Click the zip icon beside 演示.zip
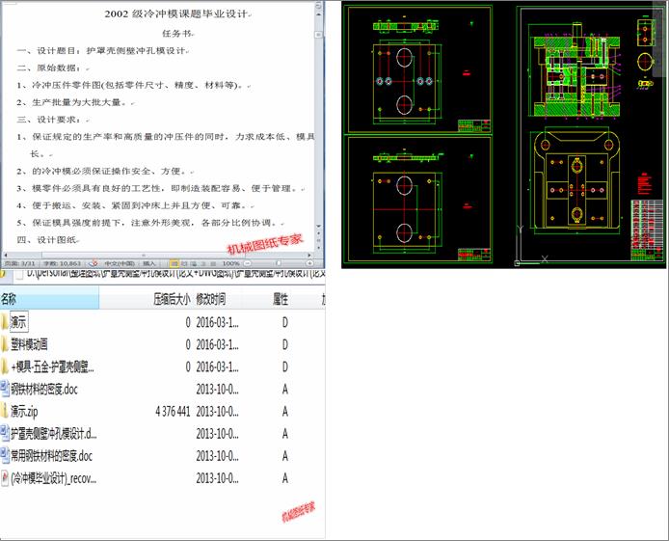The height and width of the screenshot is (541, 669). (4, 411)
